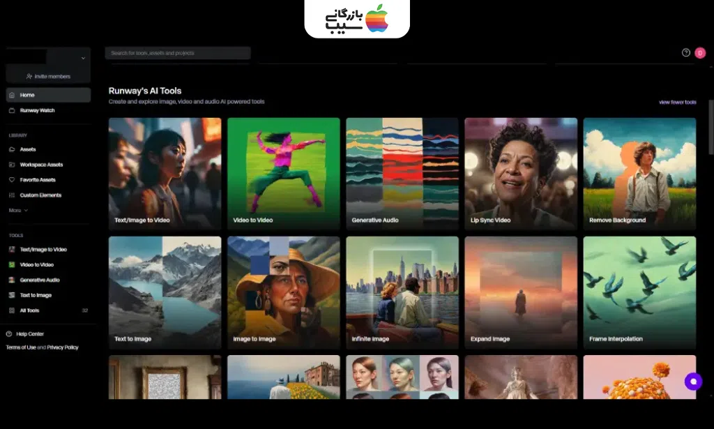Image resolution: width=714 pixels, height=429 pixels.
Task: Click the Workspace Assets icon
Action: coord(12,165)
